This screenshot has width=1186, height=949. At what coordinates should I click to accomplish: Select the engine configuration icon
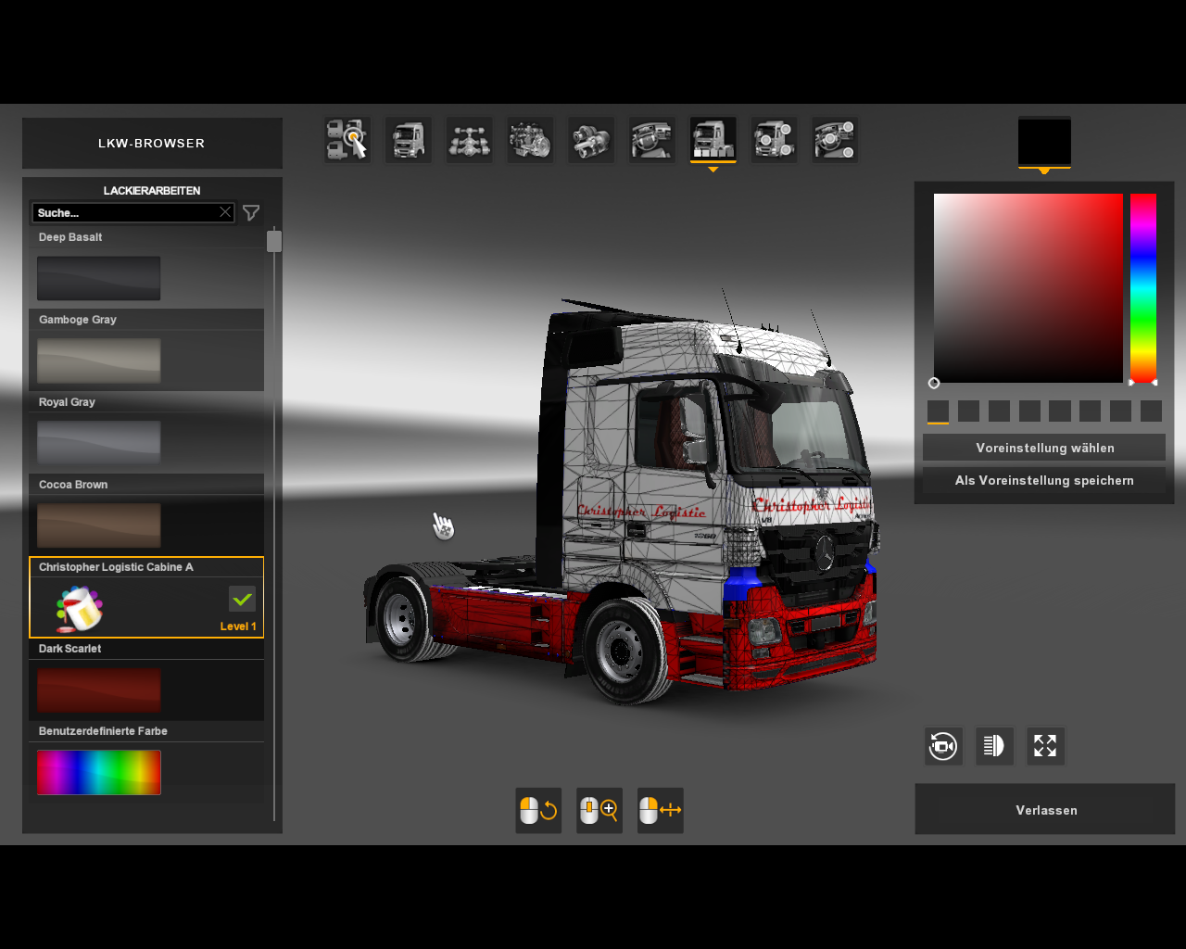pos(531,140)
